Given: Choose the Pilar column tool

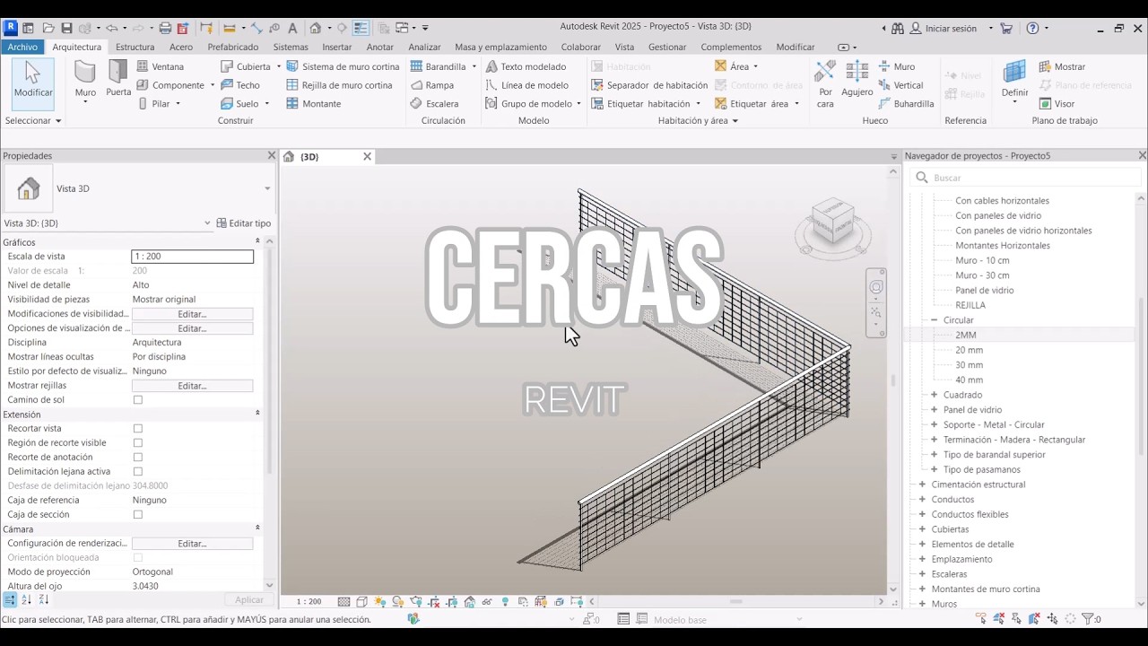Looking at the screenshot, I should tap(153, 104).
